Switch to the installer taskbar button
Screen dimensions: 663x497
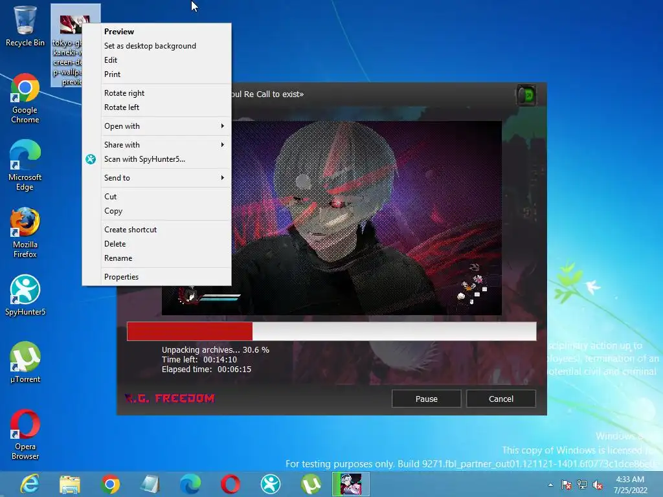(351, 484)
